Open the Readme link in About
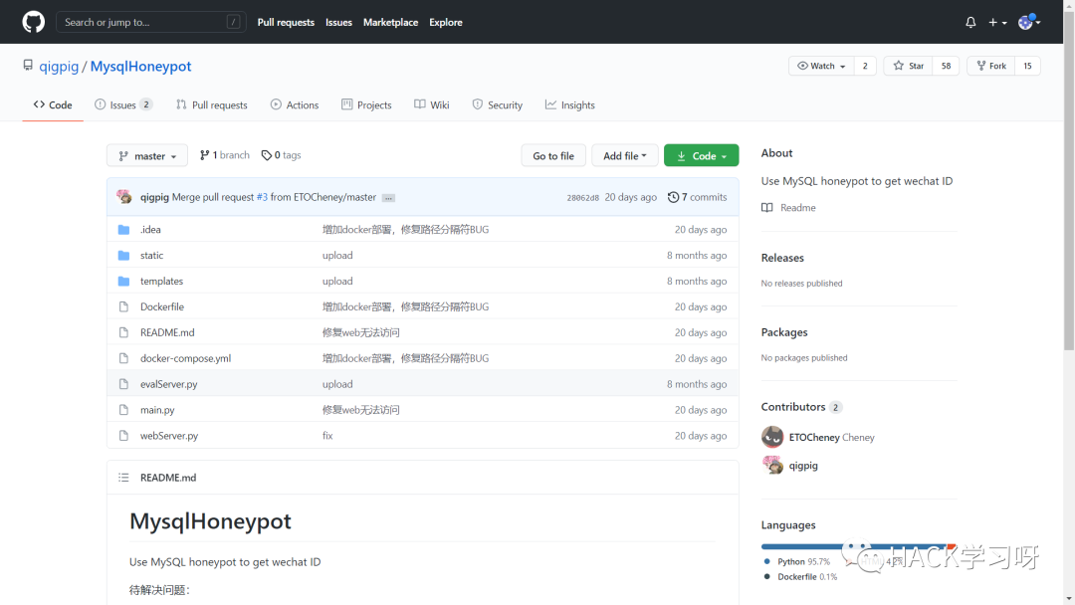 [x=788, y=208]
